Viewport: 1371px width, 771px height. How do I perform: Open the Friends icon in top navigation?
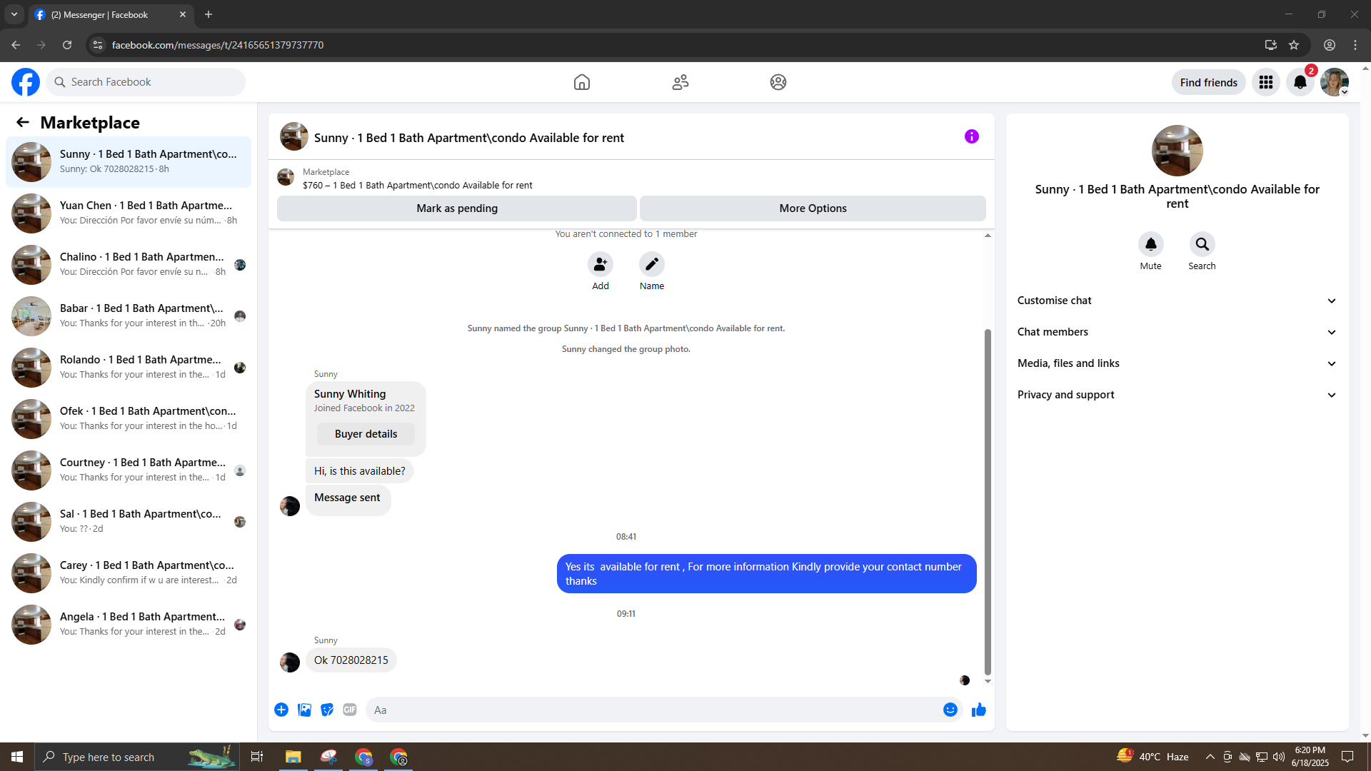(x=681, y=82)
